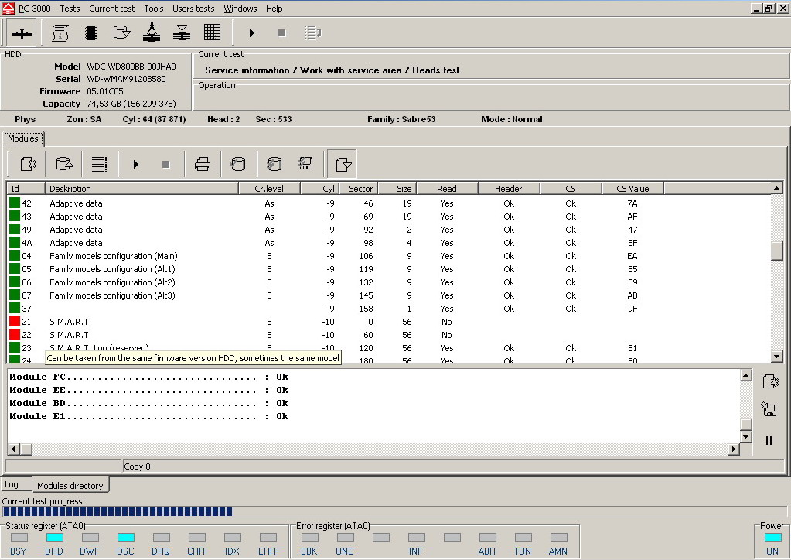Click the Power ON indicator
Image resolution: width=791 pixels, height=560 pixels.
(x=772, y=538)
